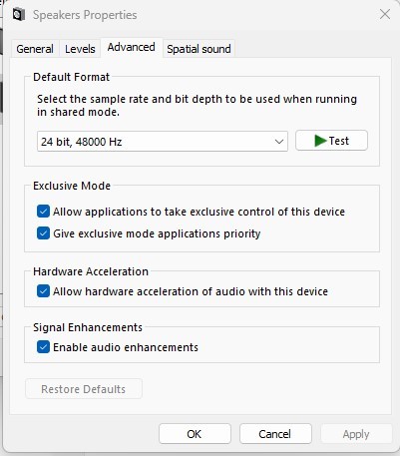Click the Speakers Properties title bar icon
Screen dimensions: 400x456
[19, 15]
